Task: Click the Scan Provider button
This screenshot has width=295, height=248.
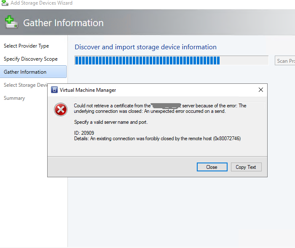Action: click(x=285, y=61)
